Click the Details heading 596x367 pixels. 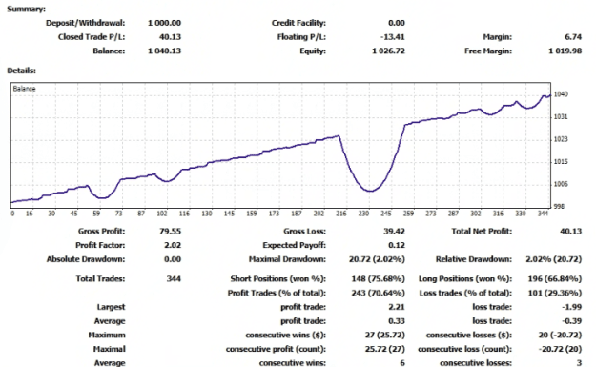tap(21, 71)
